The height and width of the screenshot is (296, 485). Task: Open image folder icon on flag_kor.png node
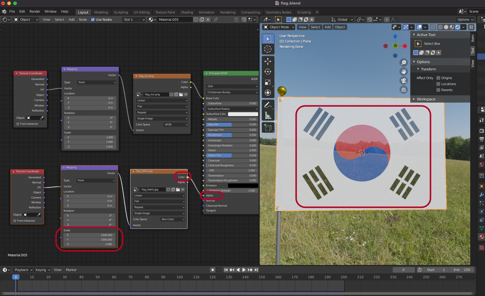(x=181, y=94)
